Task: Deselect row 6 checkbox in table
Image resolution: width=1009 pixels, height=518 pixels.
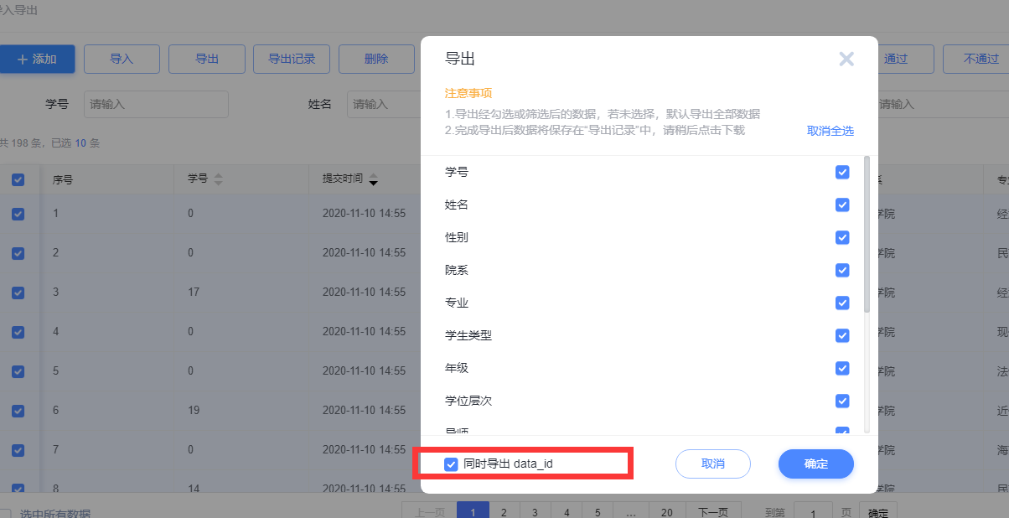Action: click(x=18, y=411)
